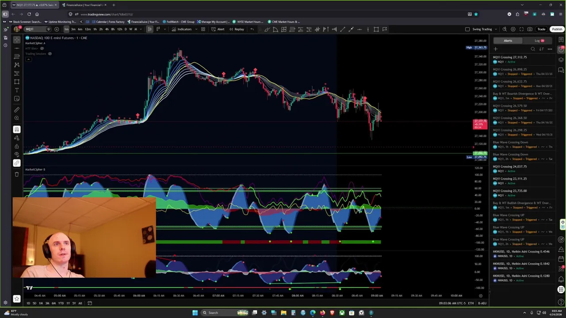Select the YTD date range
The height and width of the screenshot is (318, 566).
pyautogui.click(x=61, y=303)
